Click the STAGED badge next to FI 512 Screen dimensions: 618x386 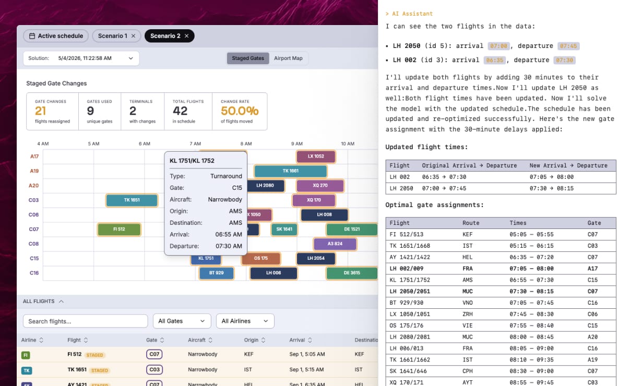94,355
